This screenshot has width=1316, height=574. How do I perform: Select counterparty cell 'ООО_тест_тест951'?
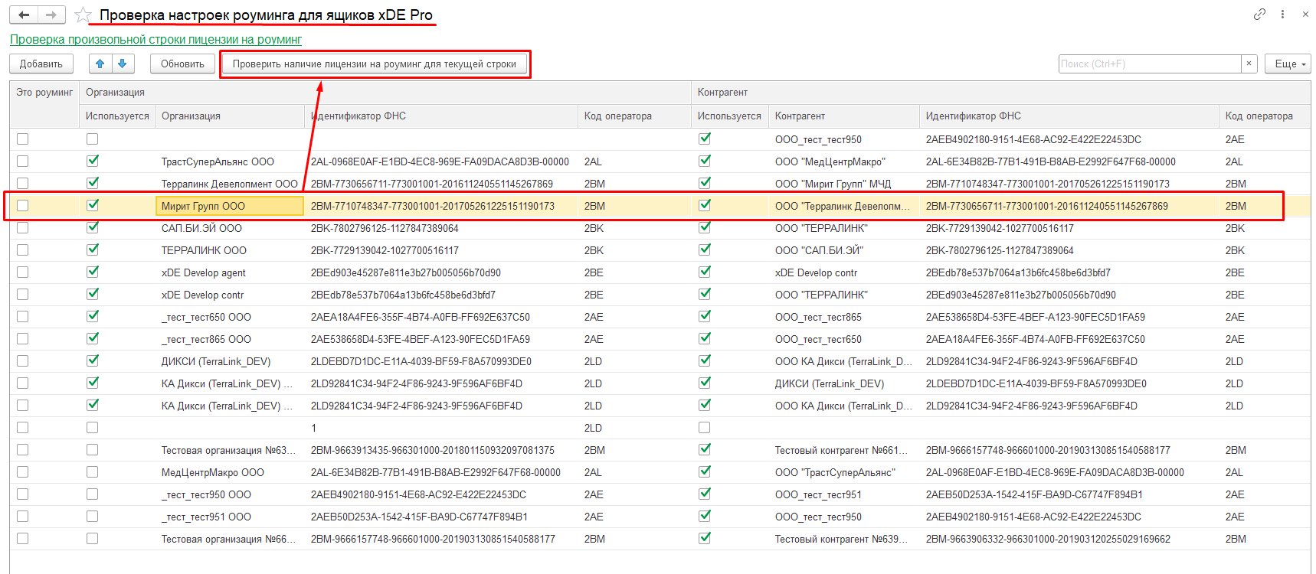[843, 494]
